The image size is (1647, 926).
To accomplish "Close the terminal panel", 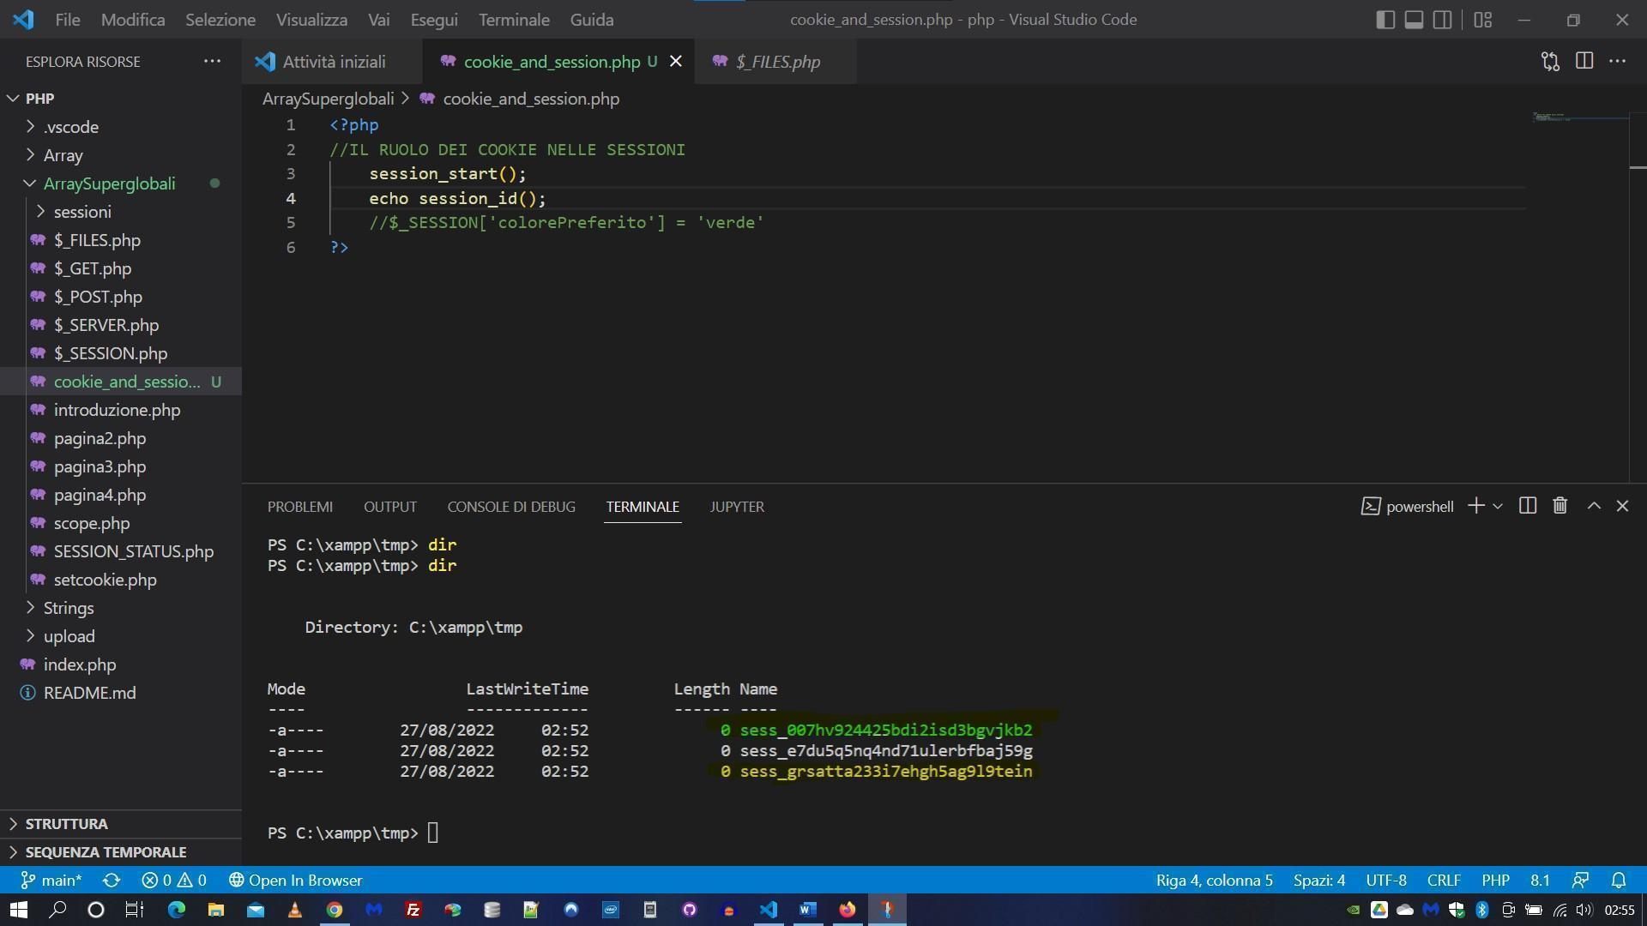I will tap(1622, 506).
